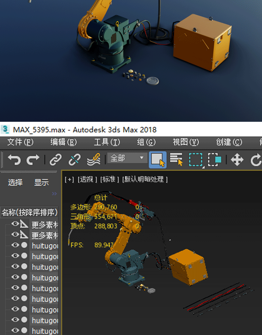This screenshot has width=262, height=335.
Task: Hide the first huitugou object via its eye icon
Action: (15, 245)
